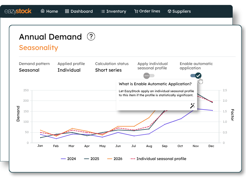This screenshot has height=182, width=246.
Task: Click the 250 value on the Demand axis
Action: click(x=26, y=90)
